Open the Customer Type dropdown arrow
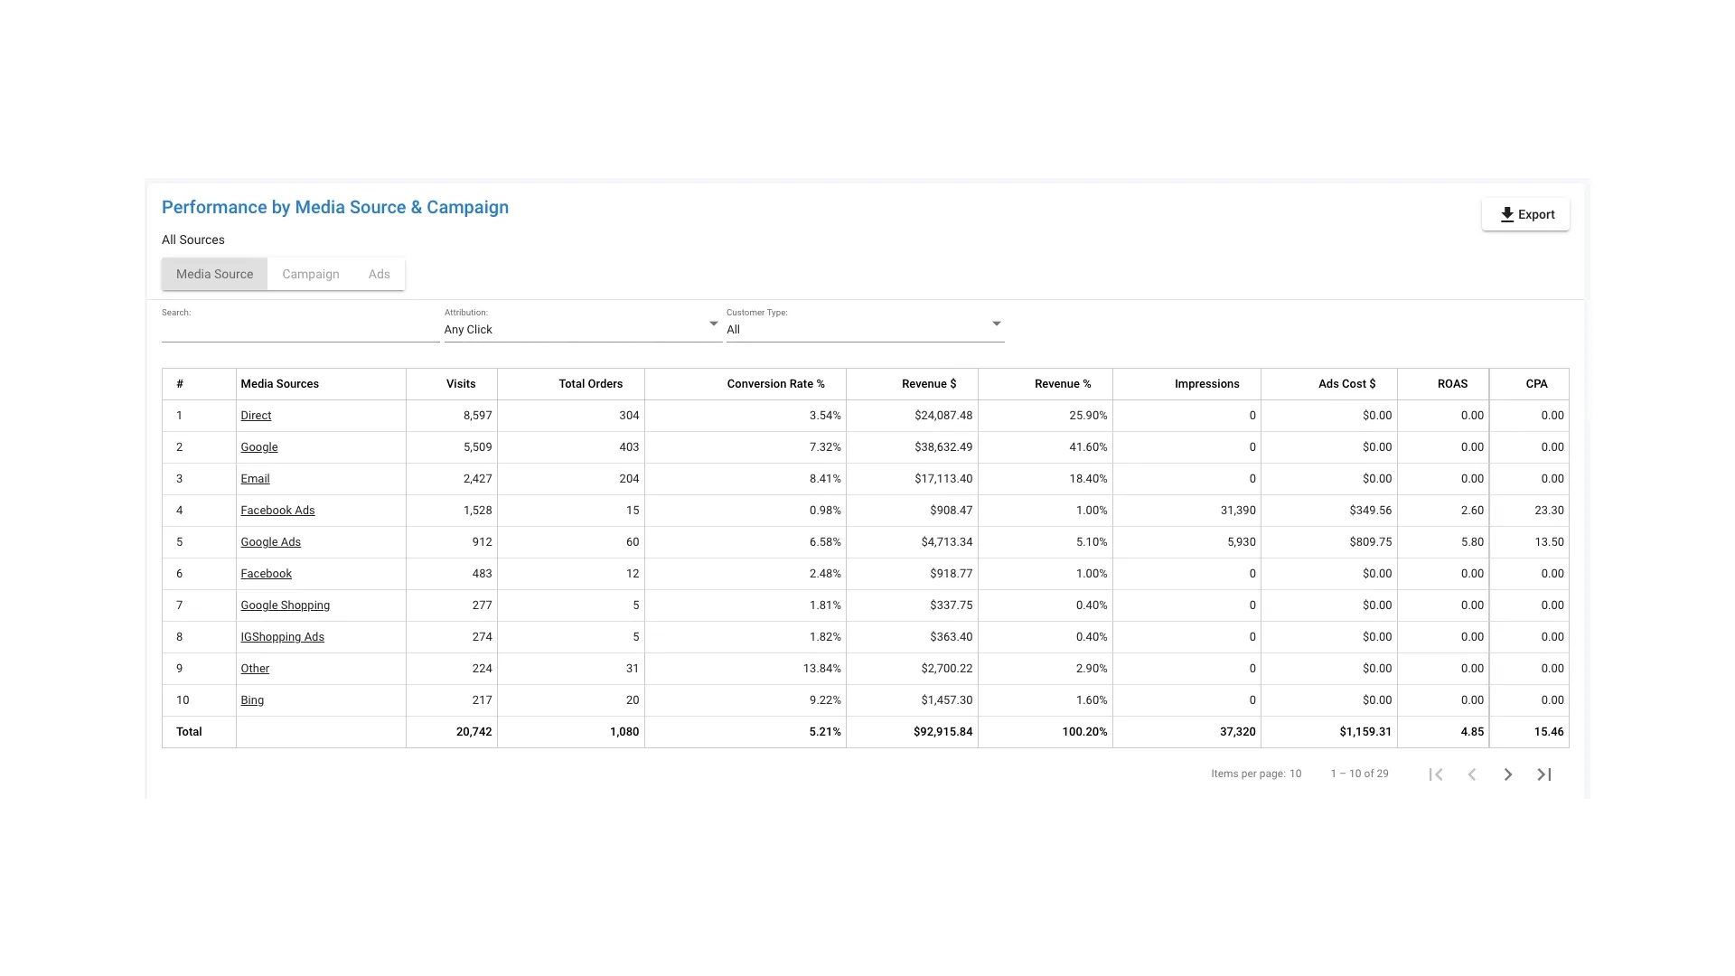This screenshot has height=976, width=1735. point(996,324)
